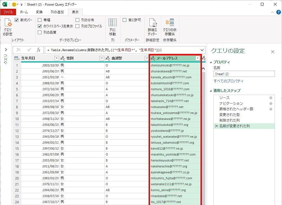282x205 pixels.
Task: Click the クエリの設定 ribbon icon
Action: click(8, 27)
